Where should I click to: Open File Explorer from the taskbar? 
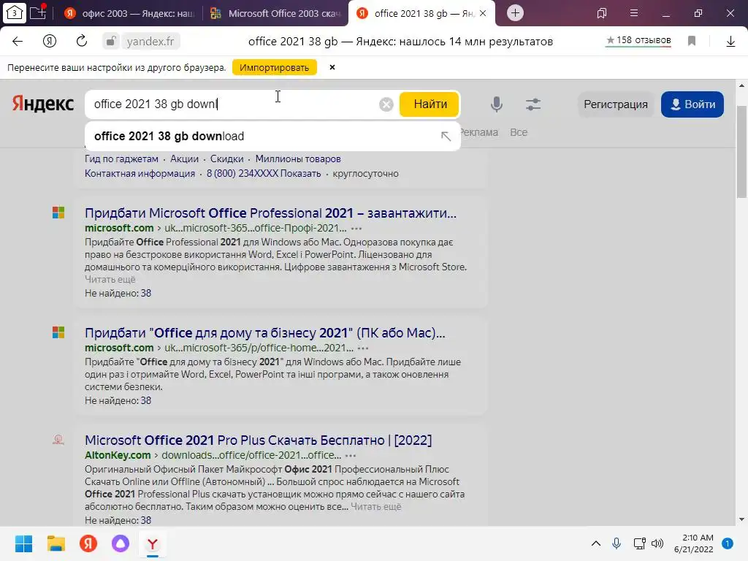pos(56,543)
